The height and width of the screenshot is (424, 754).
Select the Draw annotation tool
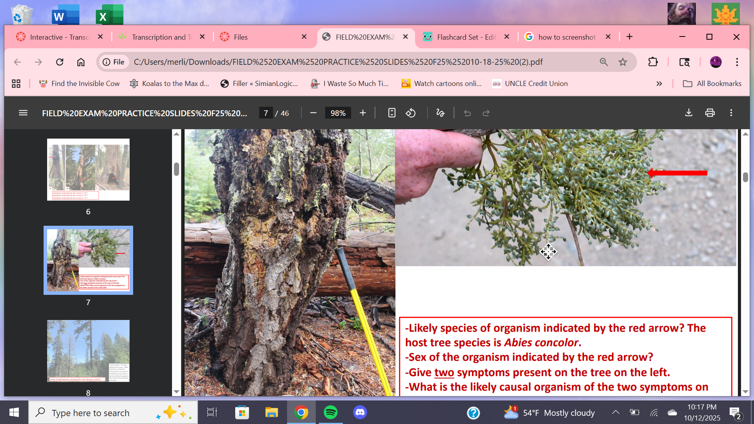[x=440, y=113]
